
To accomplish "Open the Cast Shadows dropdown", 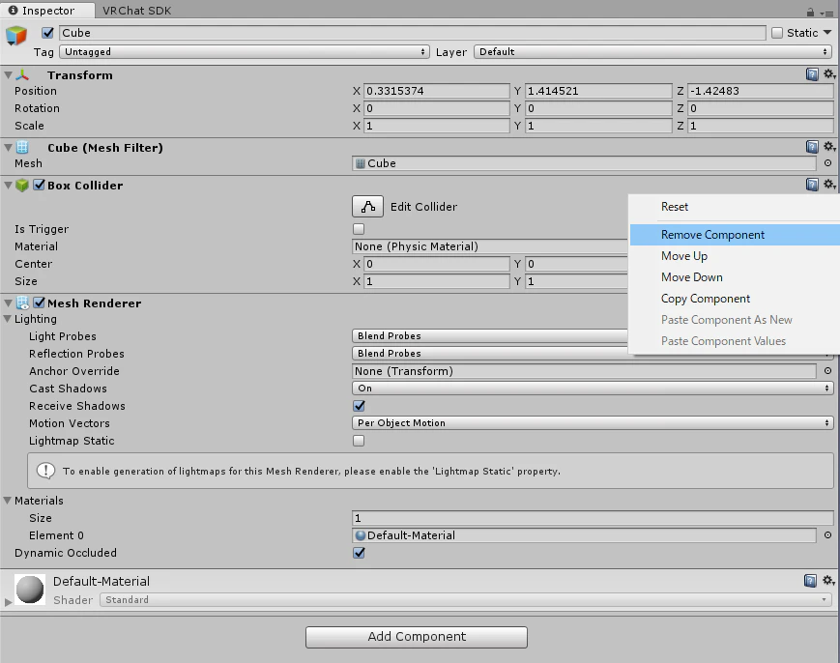I will point(593,389).
